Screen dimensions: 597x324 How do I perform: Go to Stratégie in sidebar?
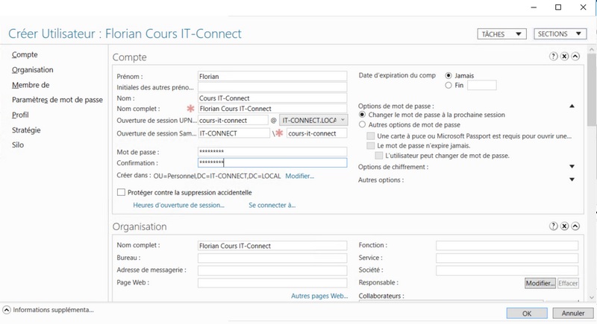(x=26, y=130)
